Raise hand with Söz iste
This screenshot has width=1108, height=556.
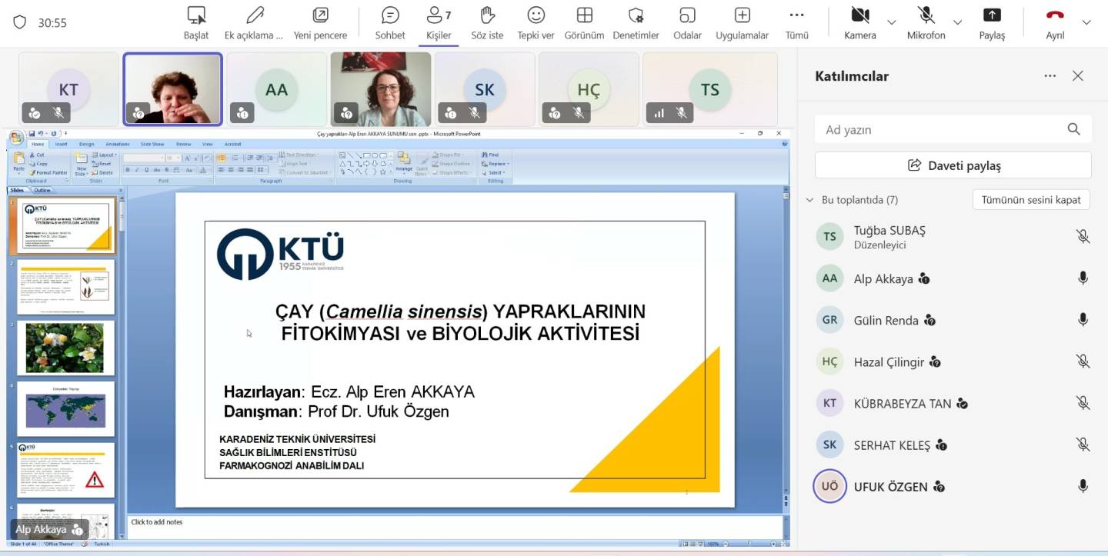point(487,23)
